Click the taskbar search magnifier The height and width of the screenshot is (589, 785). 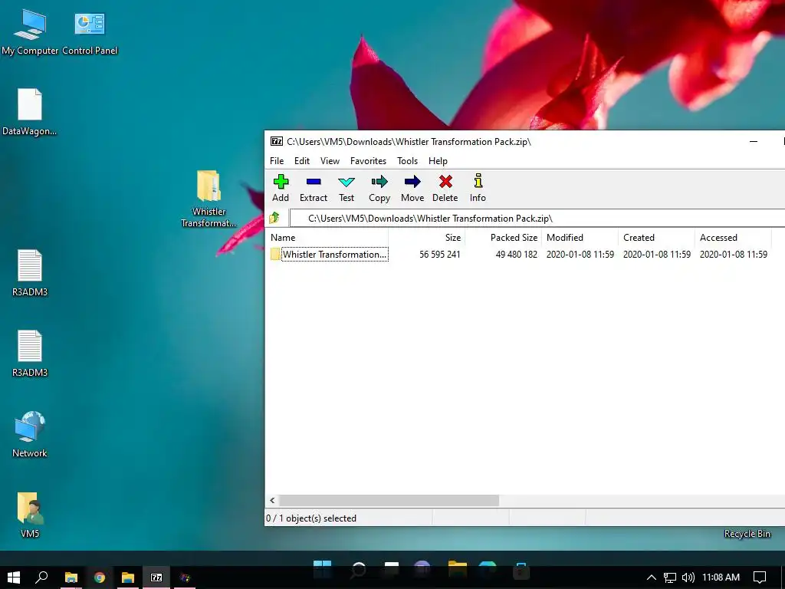[41, 577]
